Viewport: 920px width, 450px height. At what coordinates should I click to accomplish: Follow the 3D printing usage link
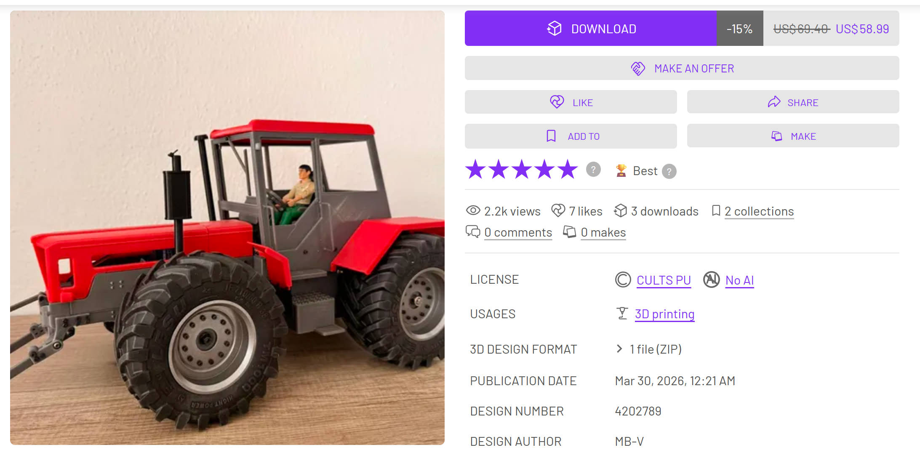point(664,314)
